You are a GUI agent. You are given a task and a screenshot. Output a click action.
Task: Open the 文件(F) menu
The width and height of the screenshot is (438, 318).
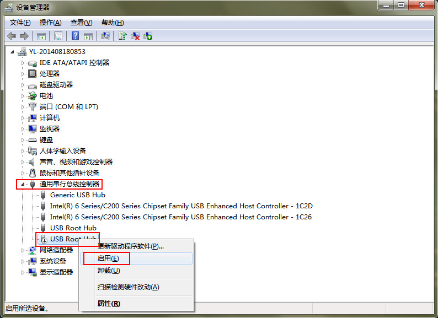click(20, 23)
